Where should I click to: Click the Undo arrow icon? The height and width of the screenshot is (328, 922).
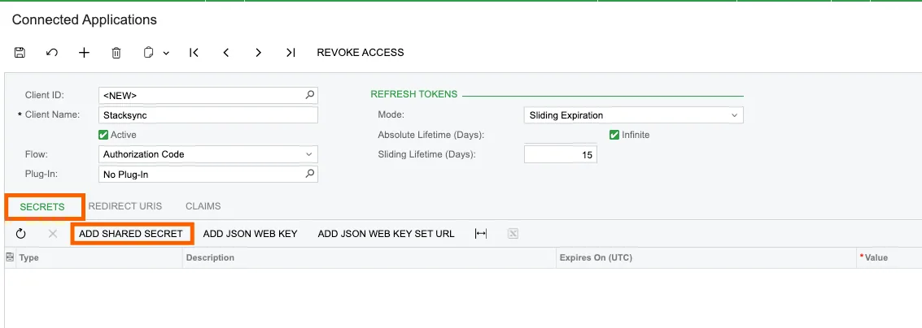[x=52, y=52]
